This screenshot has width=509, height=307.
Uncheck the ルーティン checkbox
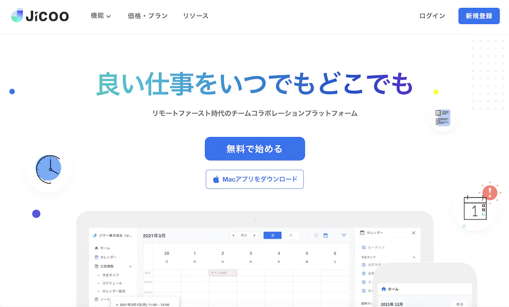363,247
